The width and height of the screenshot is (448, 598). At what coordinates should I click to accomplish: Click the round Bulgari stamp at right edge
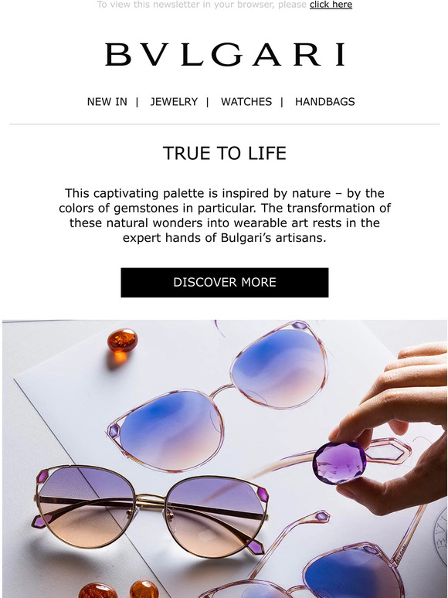tap(441, 538)
